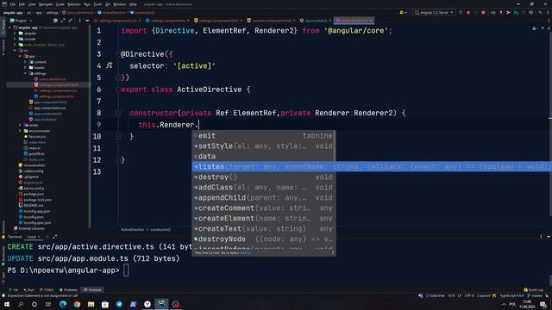Expand the content folder in project tree
The width and height of the screenshot is (552, 310).
(25, 62)
